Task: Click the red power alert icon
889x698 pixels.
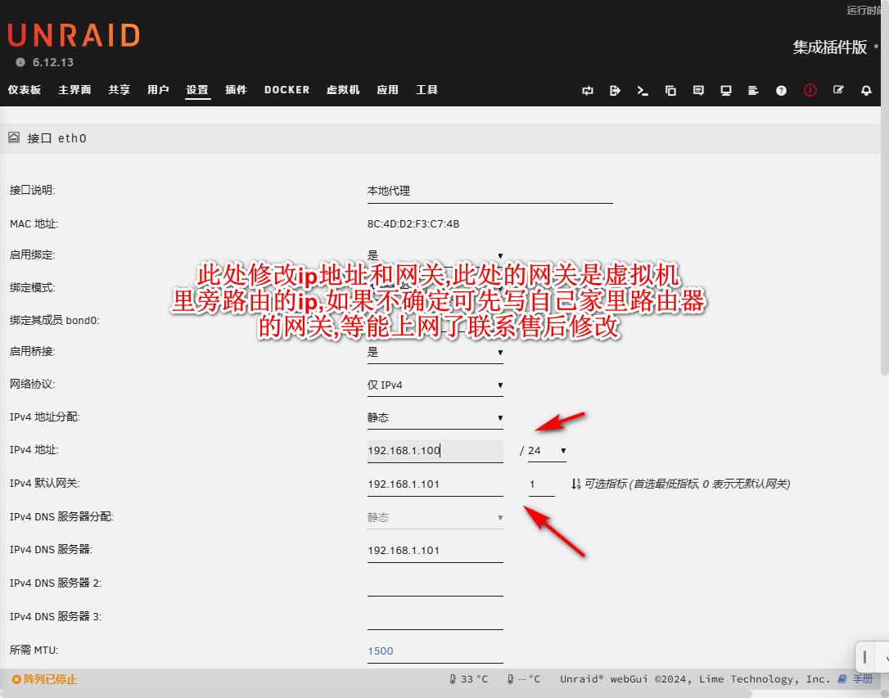Action: click(x=810, y=91)
